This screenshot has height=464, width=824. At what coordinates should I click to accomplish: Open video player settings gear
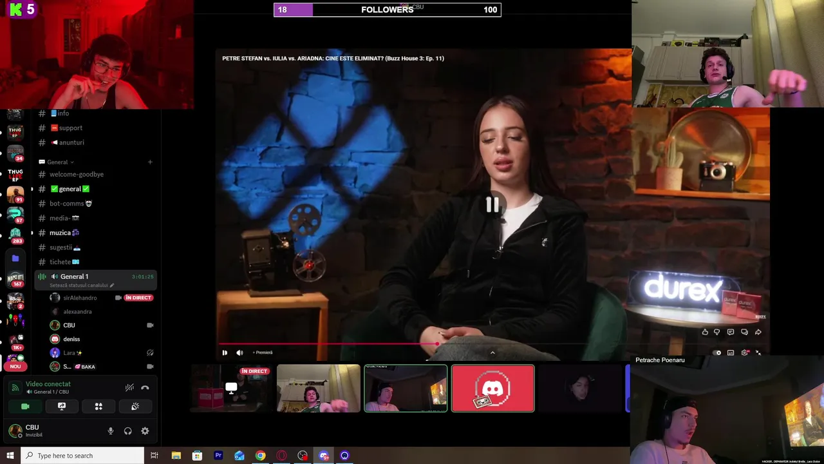(x=745, y=353)
